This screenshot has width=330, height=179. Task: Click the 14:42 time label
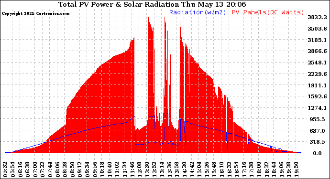(x=192, y=169)
